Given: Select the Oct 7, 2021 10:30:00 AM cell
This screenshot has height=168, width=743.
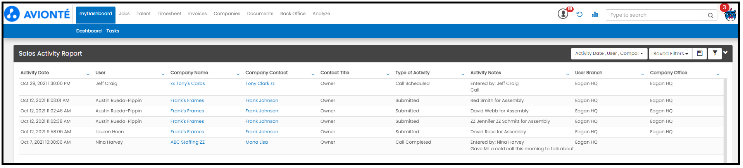Looking at the screenshot, I should [46, 142].
